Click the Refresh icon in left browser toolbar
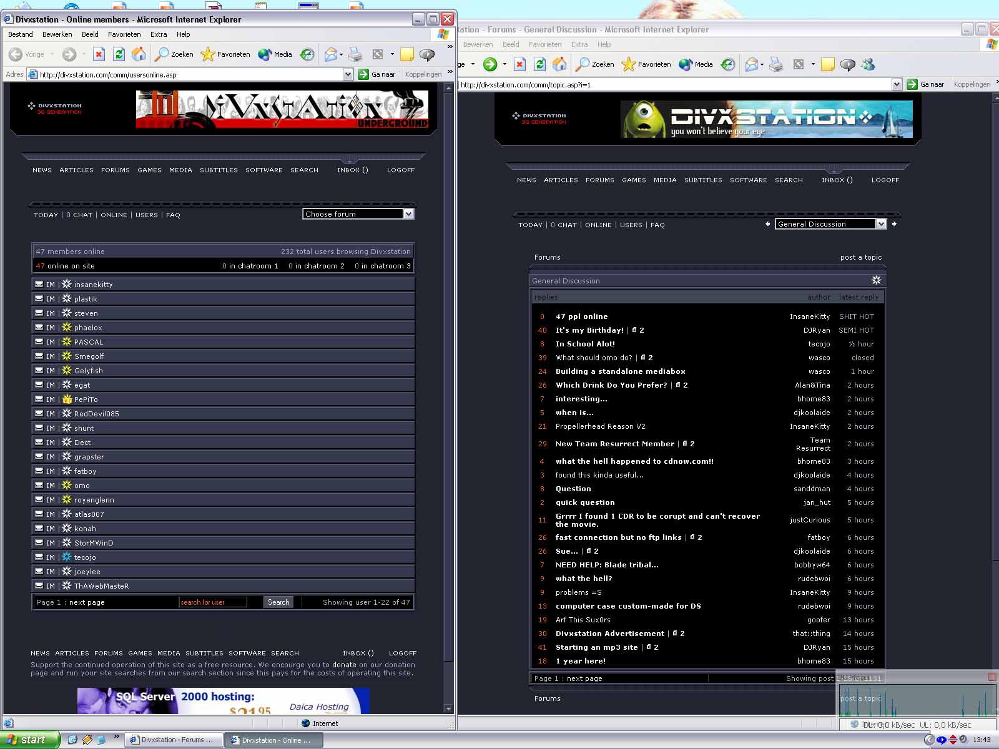 [x=119, y=54]
